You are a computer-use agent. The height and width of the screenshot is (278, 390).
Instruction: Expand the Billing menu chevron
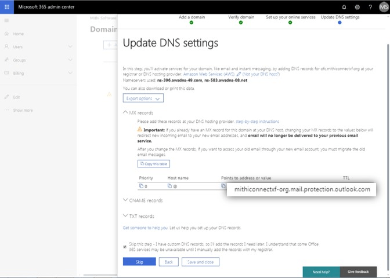point(70,73)
